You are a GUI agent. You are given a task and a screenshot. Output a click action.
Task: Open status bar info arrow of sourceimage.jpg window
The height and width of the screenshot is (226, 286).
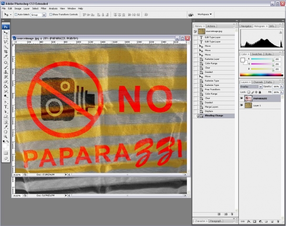66,175
